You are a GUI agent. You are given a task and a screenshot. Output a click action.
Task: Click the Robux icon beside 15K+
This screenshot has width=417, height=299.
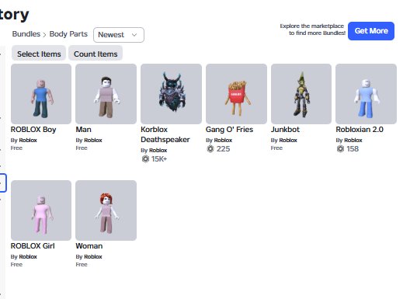click(145, 159)
